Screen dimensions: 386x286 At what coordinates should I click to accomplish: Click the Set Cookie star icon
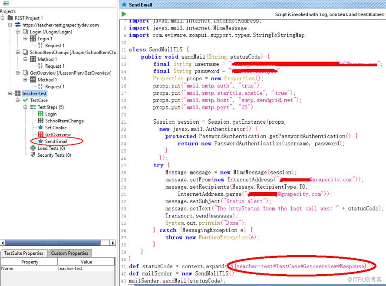coord(41,128)
